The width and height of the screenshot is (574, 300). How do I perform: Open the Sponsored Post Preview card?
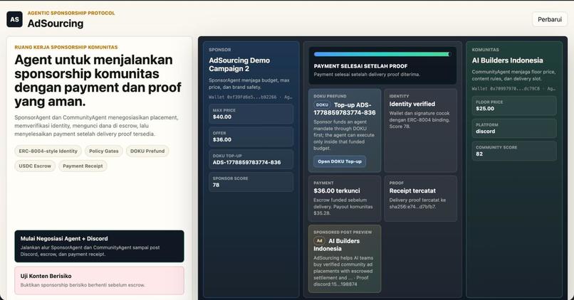[345, 259]
